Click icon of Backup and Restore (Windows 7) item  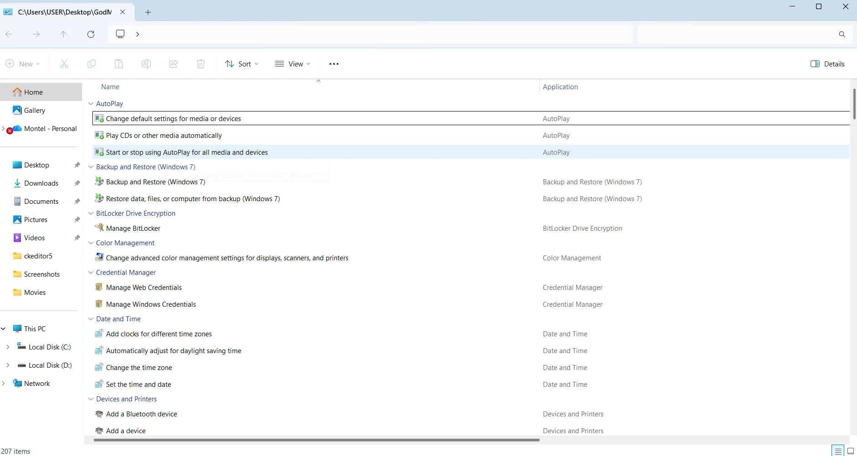pyautogui.click(x=99, y=181)
